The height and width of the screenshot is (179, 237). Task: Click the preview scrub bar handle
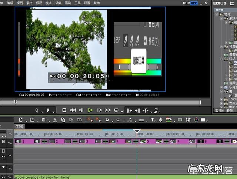(x=16, y=102)
